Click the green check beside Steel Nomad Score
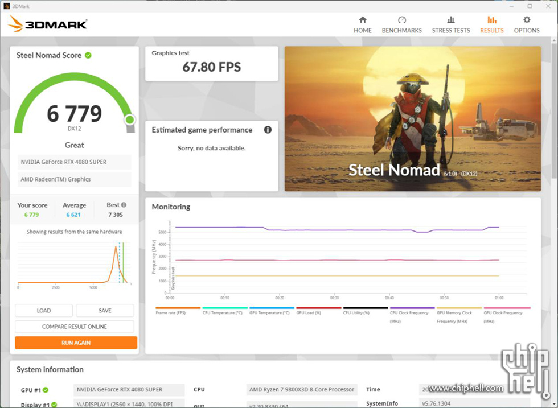This screenshot has width=558, height=408. click(88, 56)
